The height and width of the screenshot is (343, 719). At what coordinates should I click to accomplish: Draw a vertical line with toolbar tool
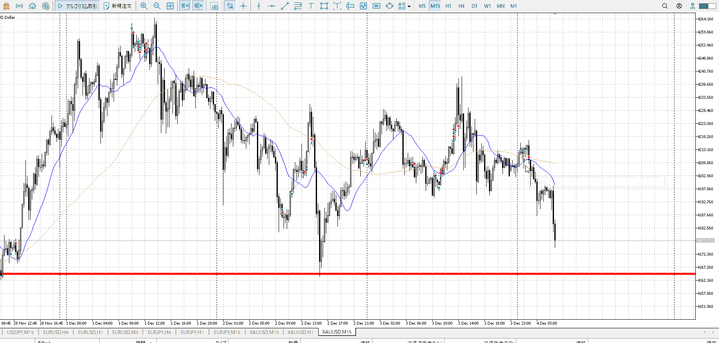point(259,6)
